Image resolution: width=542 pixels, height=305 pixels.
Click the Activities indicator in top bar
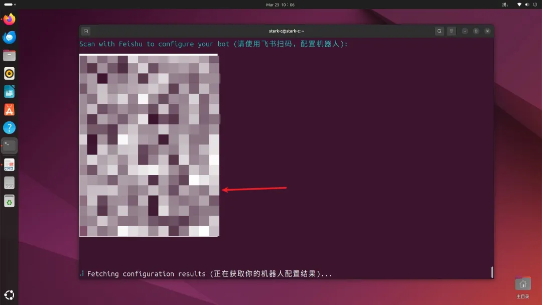[10, 5]
